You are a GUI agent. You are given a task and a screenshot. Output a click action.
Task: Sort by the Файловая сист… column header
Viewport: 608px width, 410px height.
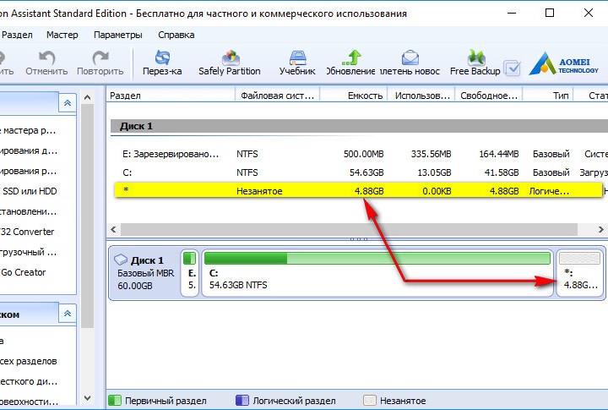277,96
